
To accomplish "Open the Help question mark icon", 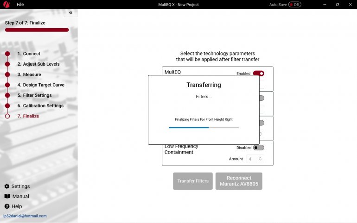I will [x=7, y=206].
